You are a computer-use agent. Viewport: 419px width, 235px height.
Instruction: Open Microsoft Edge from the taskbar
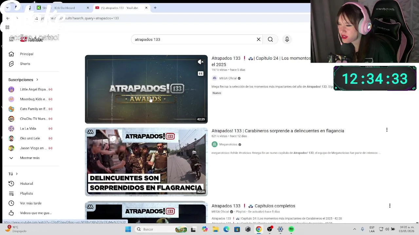click(x=226, y=229)
